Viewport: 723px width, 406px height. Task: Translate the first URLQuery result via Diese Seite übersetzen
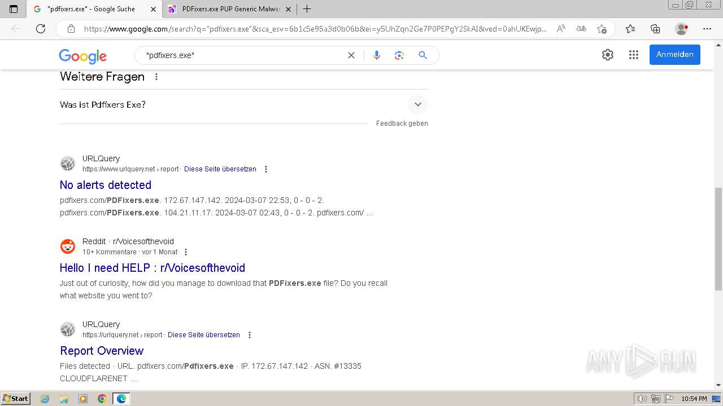point(220,169)
